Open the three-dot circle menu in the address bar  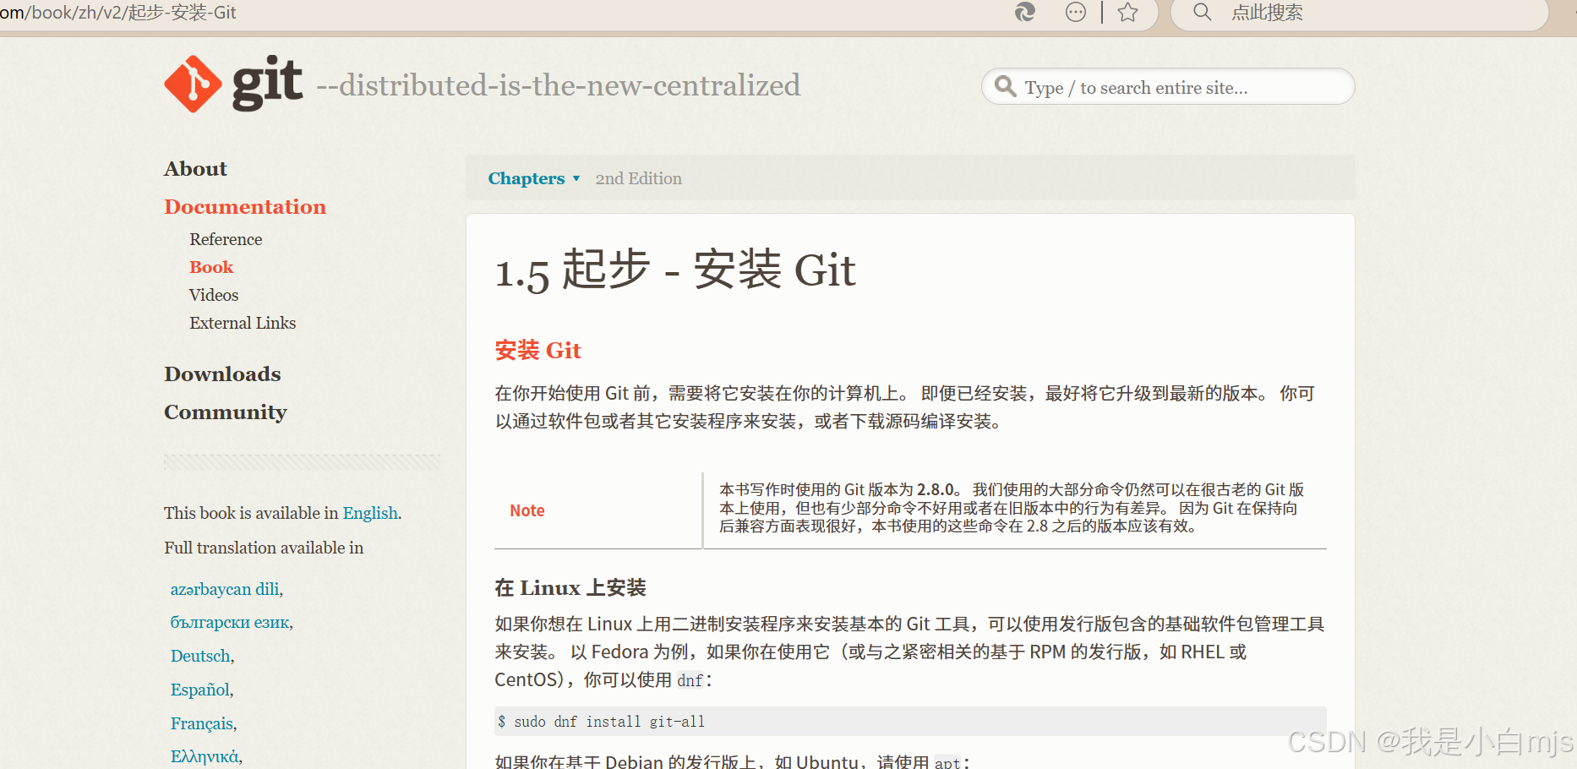coord(1075,12)
